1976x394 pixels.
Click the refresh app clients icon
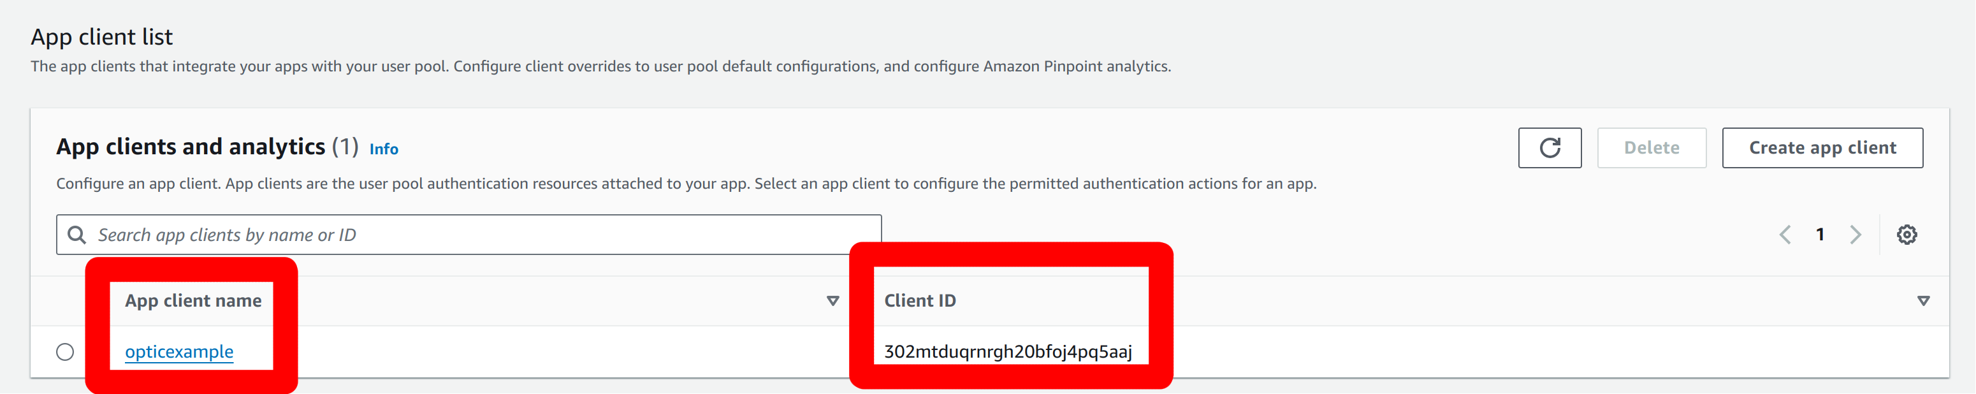coord(1549,148)
